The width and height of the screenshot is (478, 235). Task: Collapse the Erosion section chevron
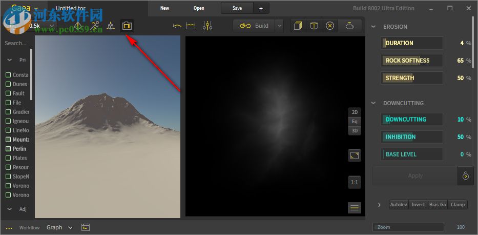click(x=373, y=27)
